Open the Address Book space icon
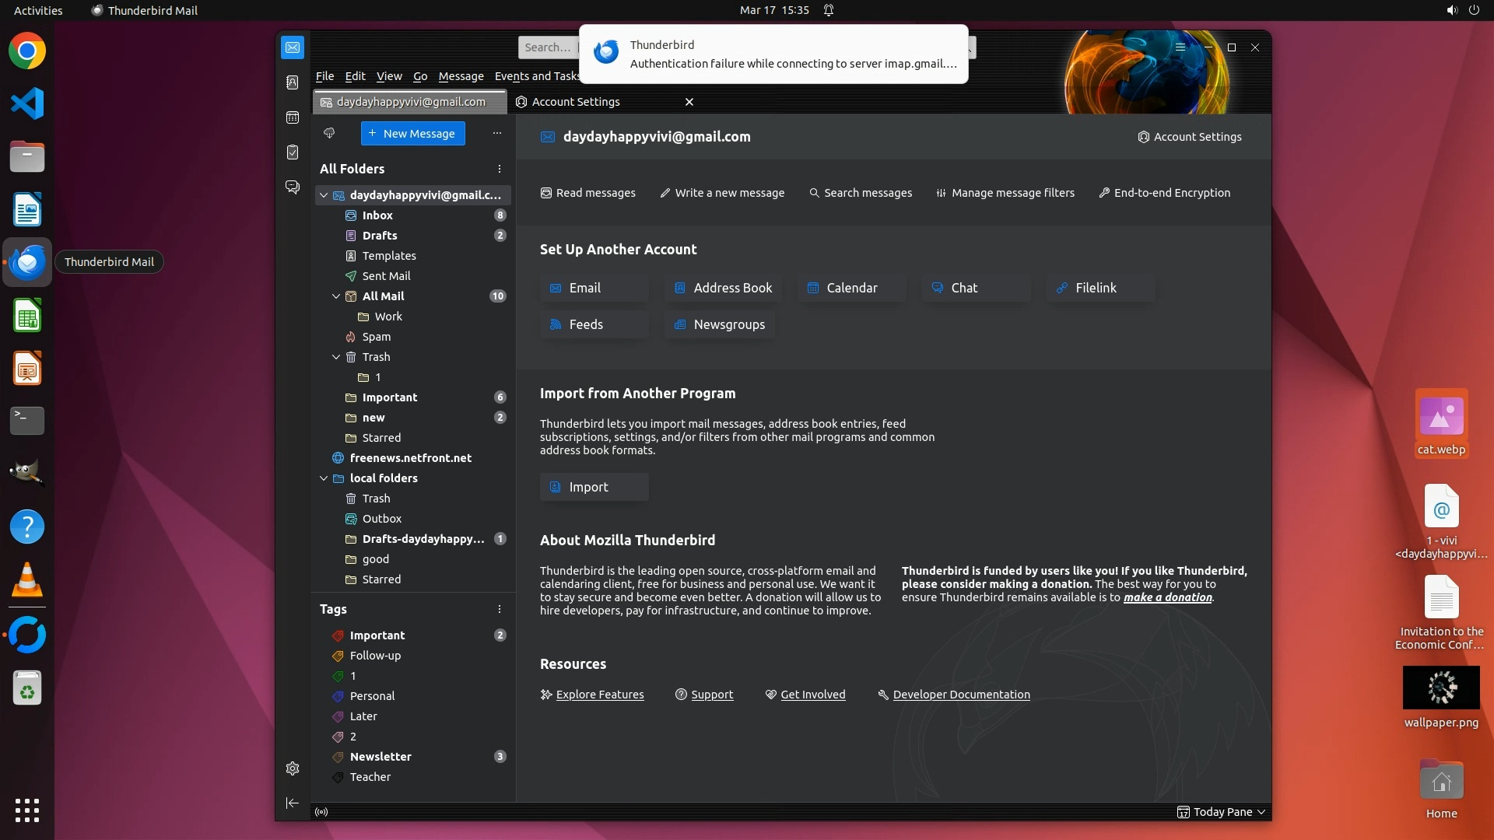Viewport: 1494px width, 840px height. pyautogui.click(x=293, y=82)
